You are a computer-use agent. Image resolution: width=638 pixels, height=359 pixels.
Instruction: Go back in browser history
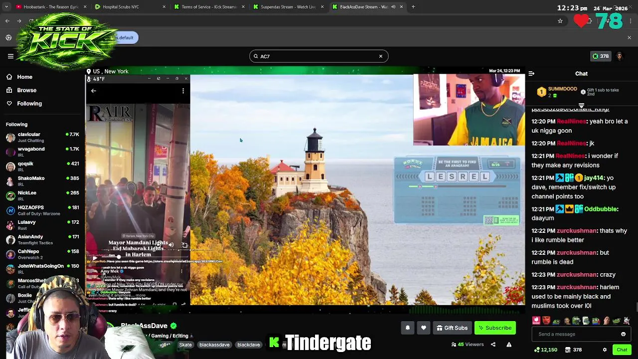coord(7,21)
